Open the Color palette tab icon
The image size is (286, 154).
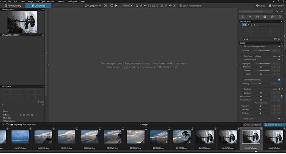point(250,17)
